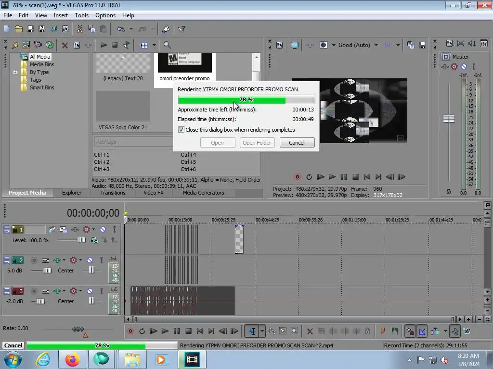493x369 pixels.
Task: Click the timeline Lock event icon
Action: (367, 331)
